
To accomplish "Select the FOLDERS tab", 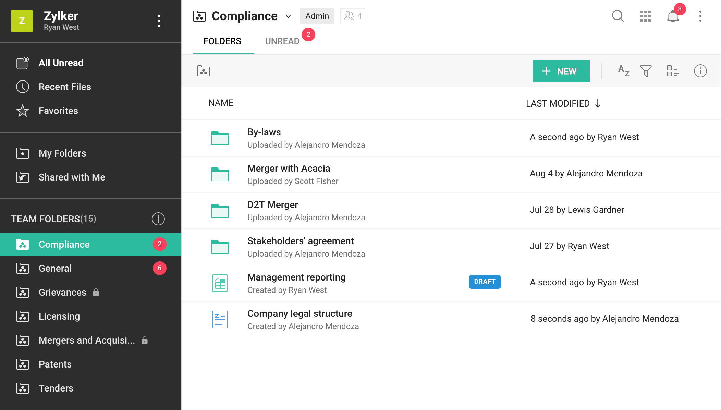I will coord(222,41).
